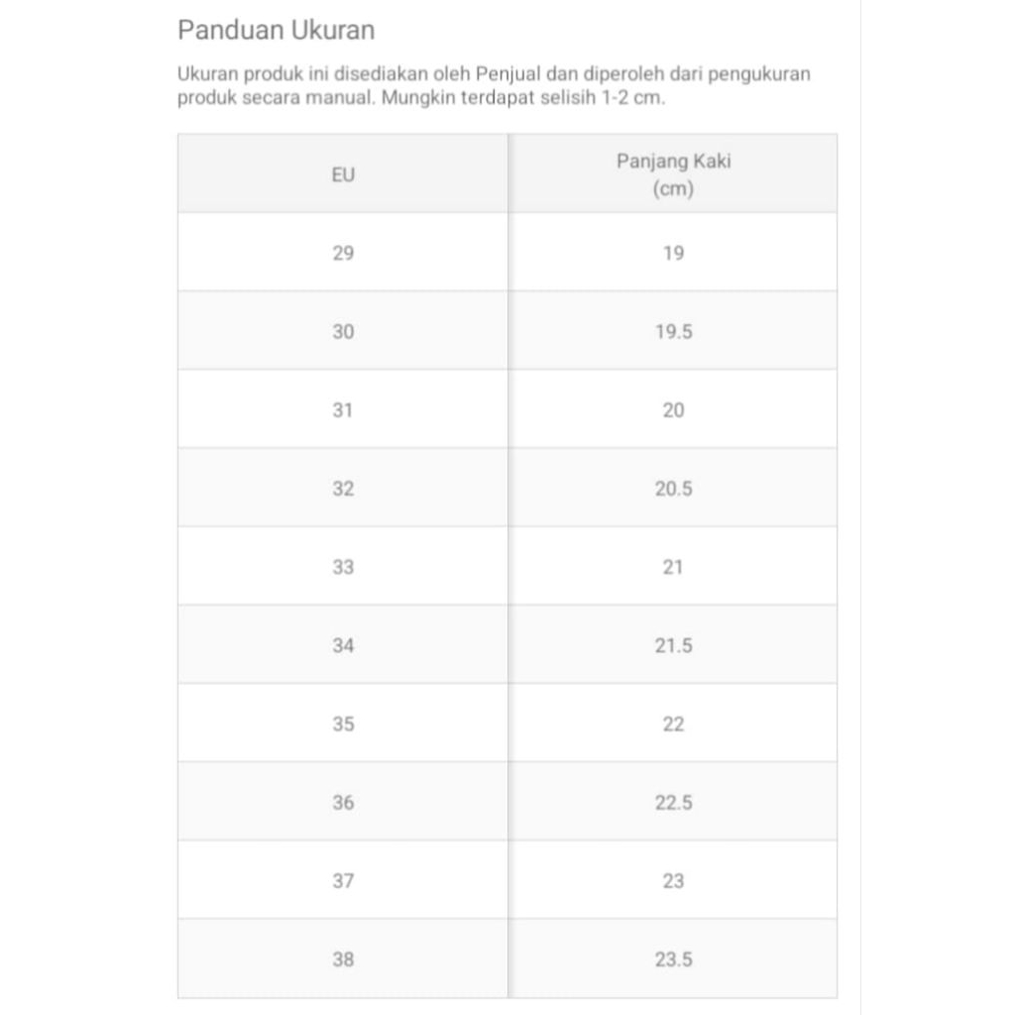Select EU size 36 cell
This screenshot has width=1015, height=1015.
343,802
